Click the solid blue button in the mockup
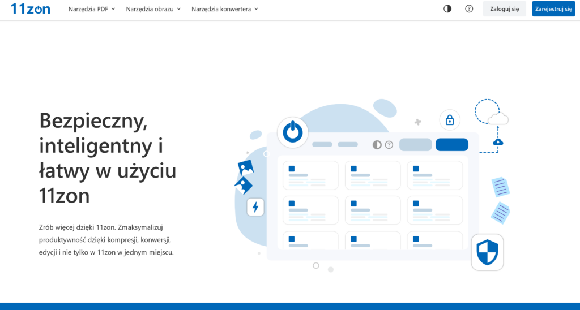The image size is (580, 310). click(451, 145)
